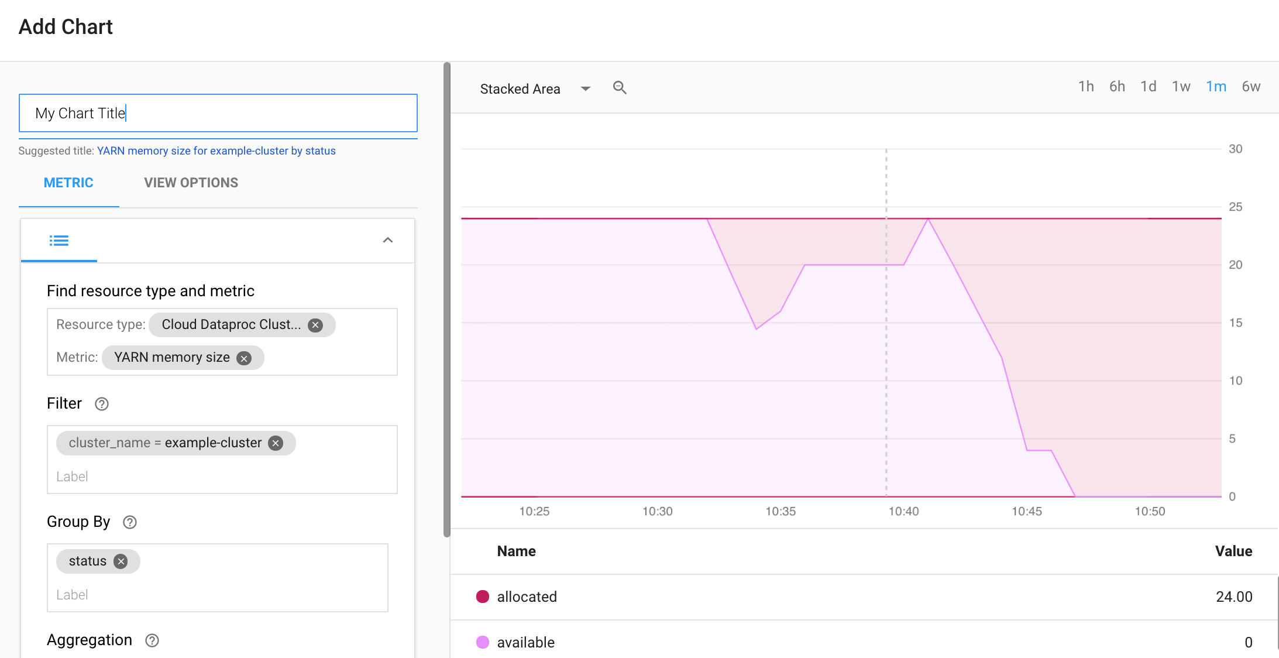
Task: Switch to the View Options tab
Action: 191,183
